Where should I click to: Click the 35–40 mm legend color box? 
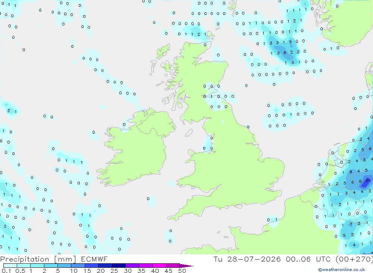(145, 266)
